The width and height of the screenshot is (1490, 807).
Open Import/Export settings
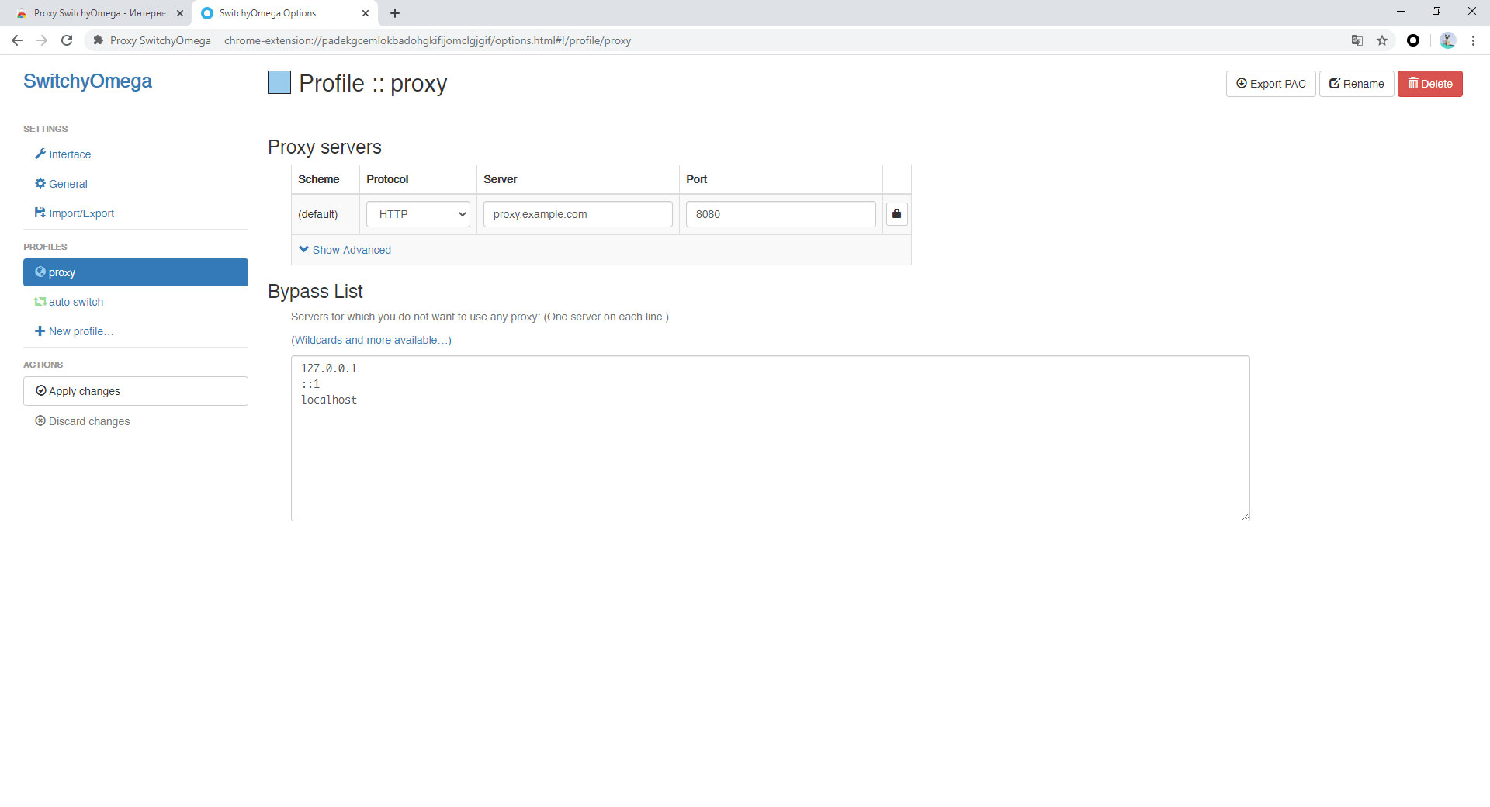click(74, 213)
